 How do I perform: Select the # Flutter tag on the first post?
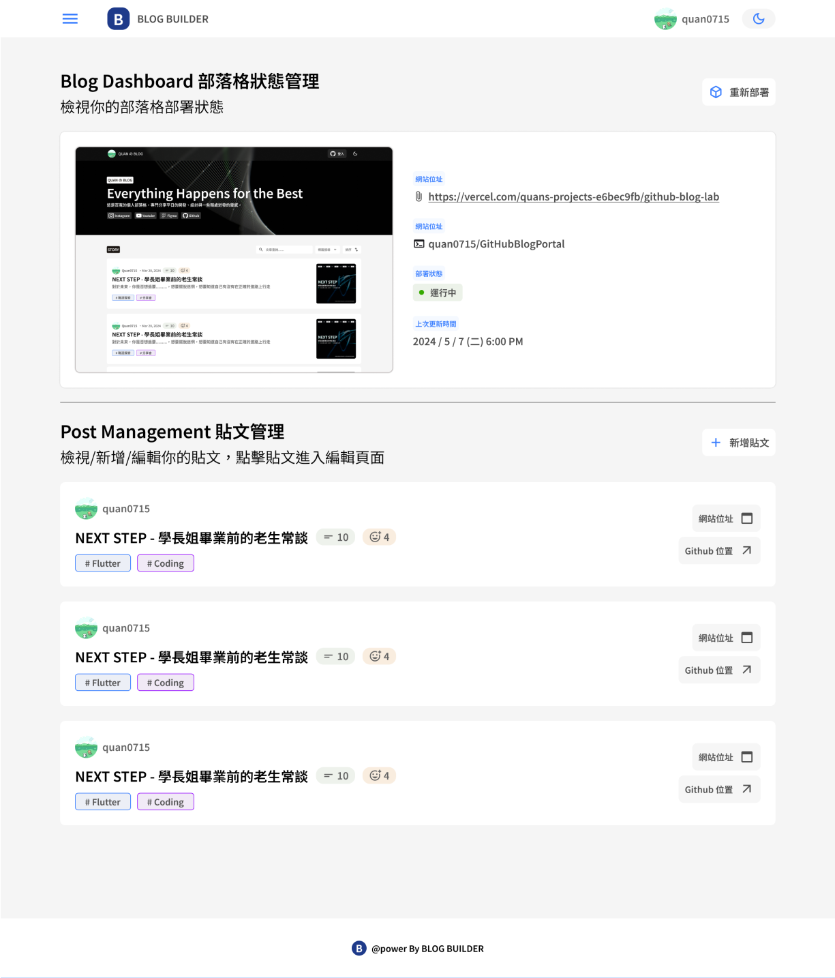click(x=102, y=563)
